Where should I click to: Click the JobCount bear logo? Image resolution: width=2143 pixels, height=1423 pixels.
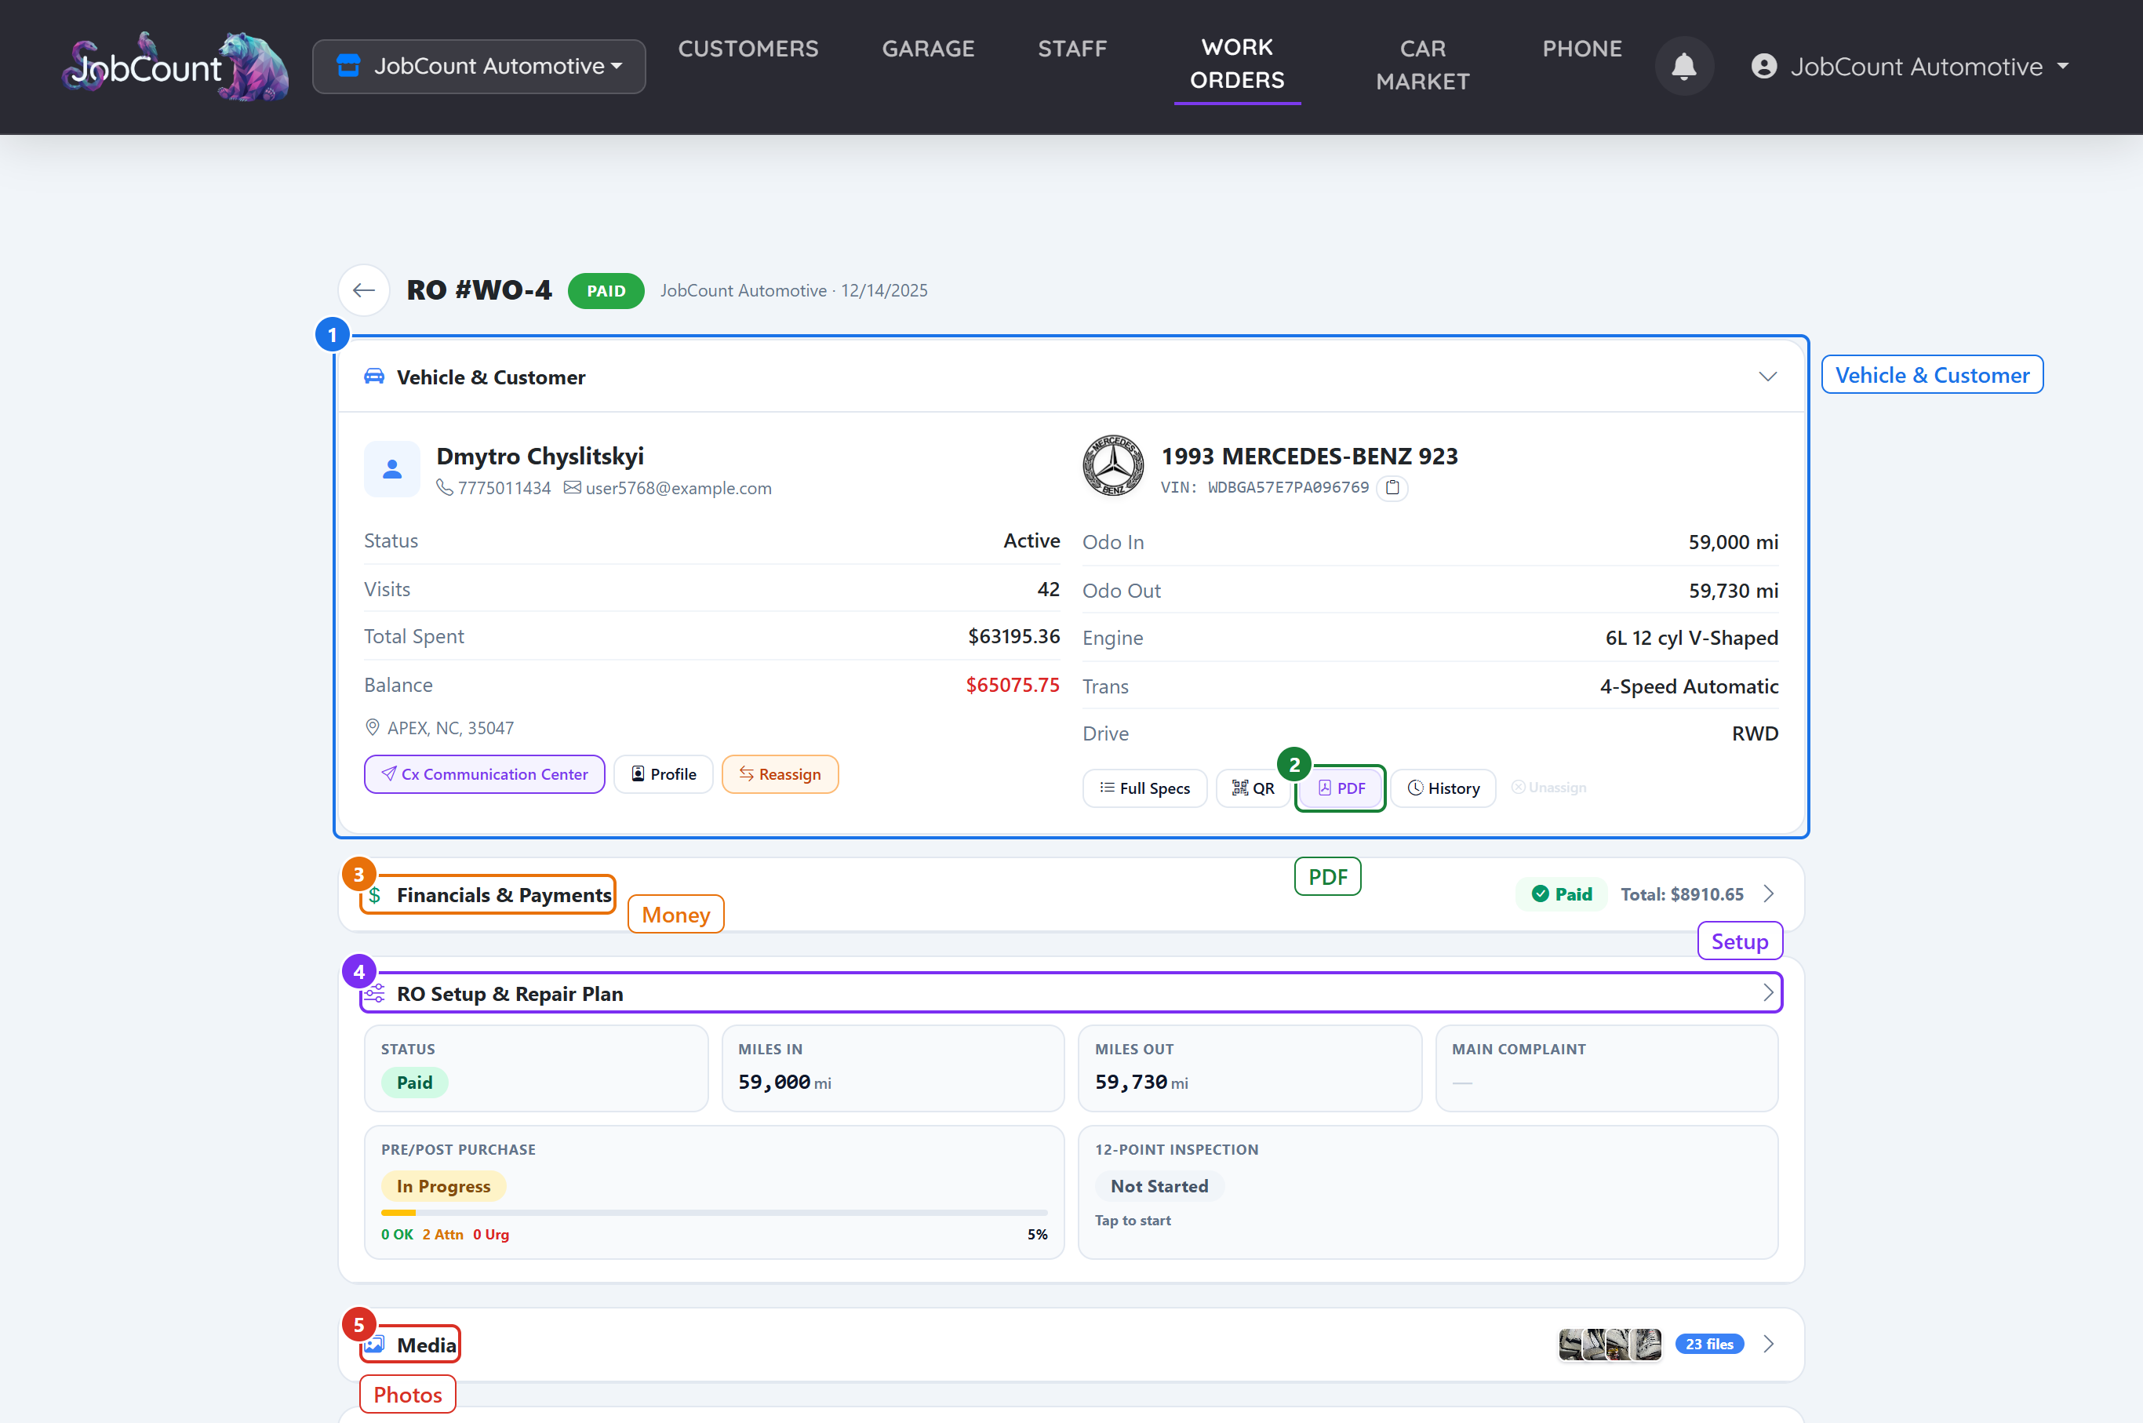coord(176,66)
